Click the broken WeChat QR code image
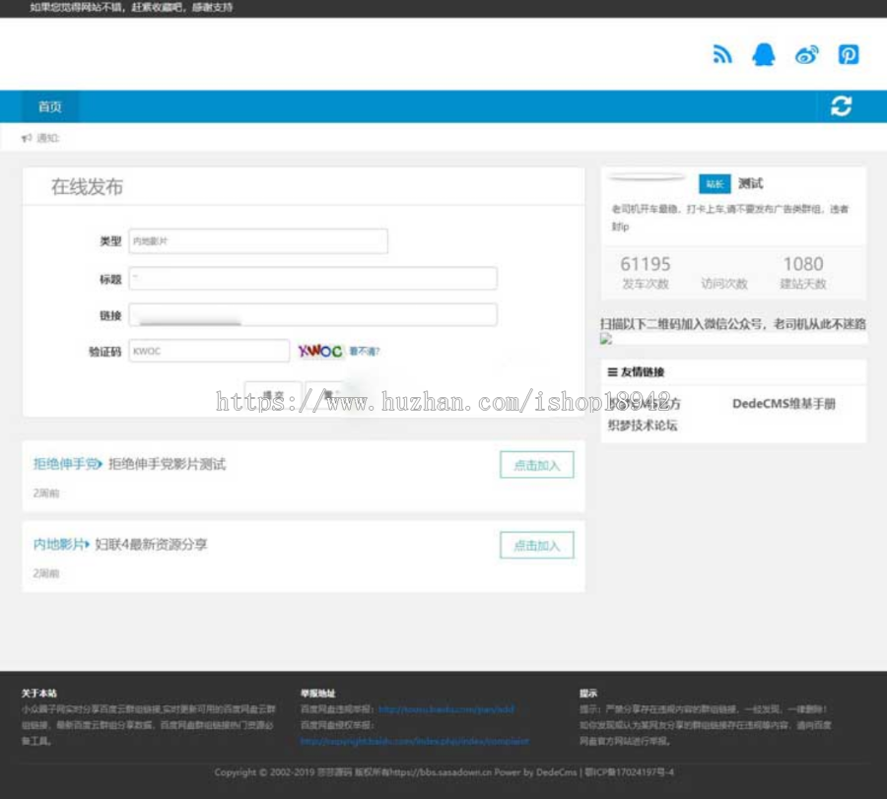The image size is (887, 799). click(604, 339)
